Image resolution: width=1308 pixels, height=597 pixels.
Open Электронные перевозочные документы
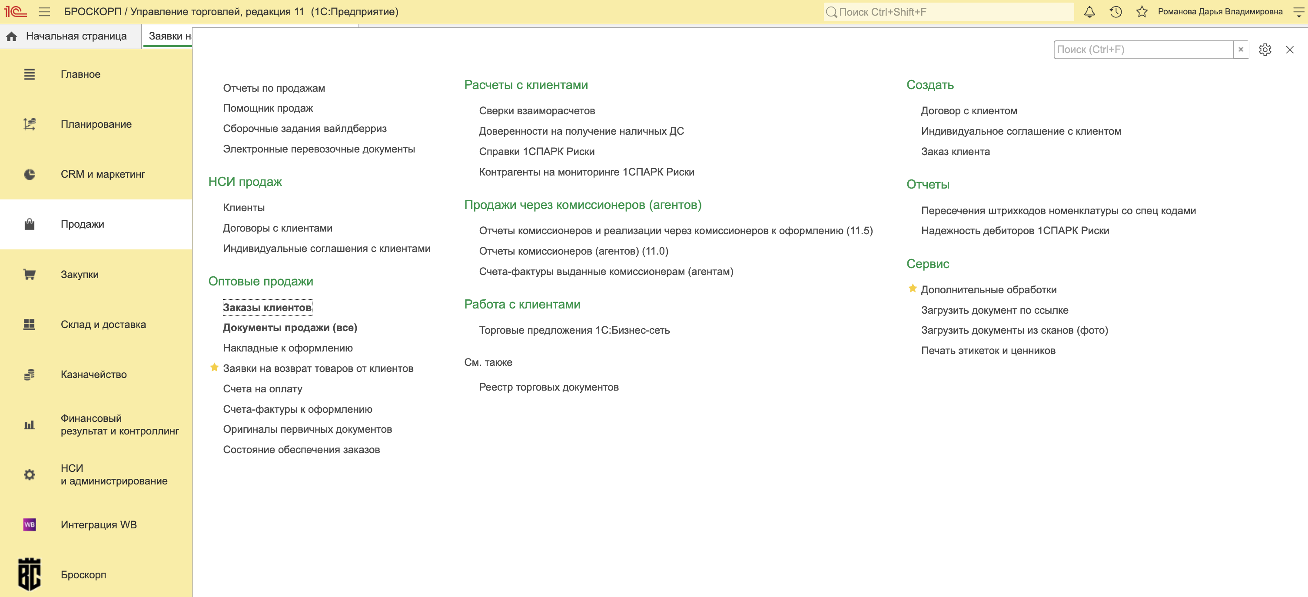pyautogui.click(x=319, y=149)
